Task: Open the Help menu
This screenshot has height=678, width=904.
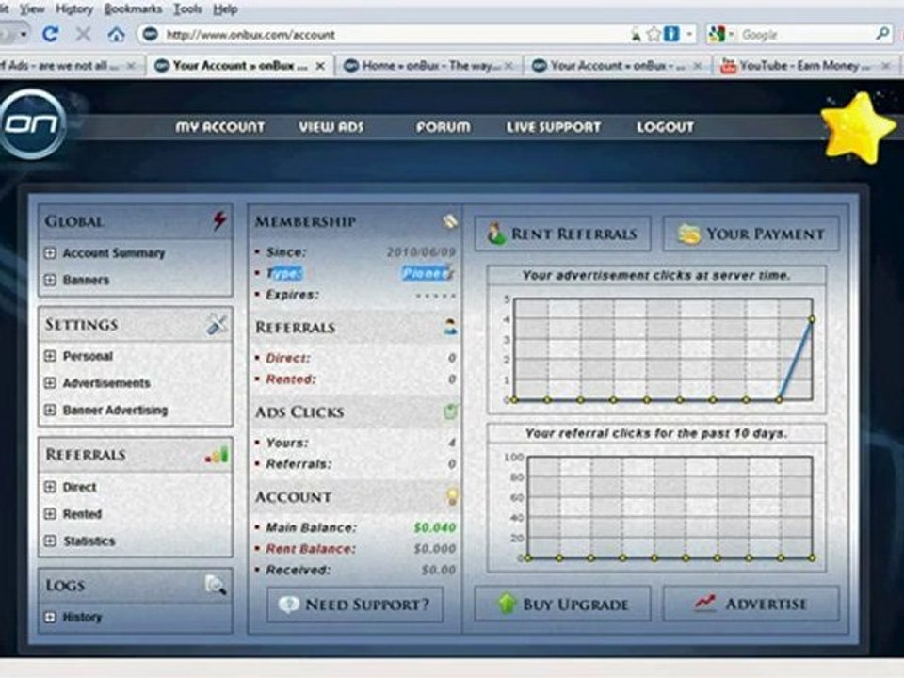Action: 225,9
